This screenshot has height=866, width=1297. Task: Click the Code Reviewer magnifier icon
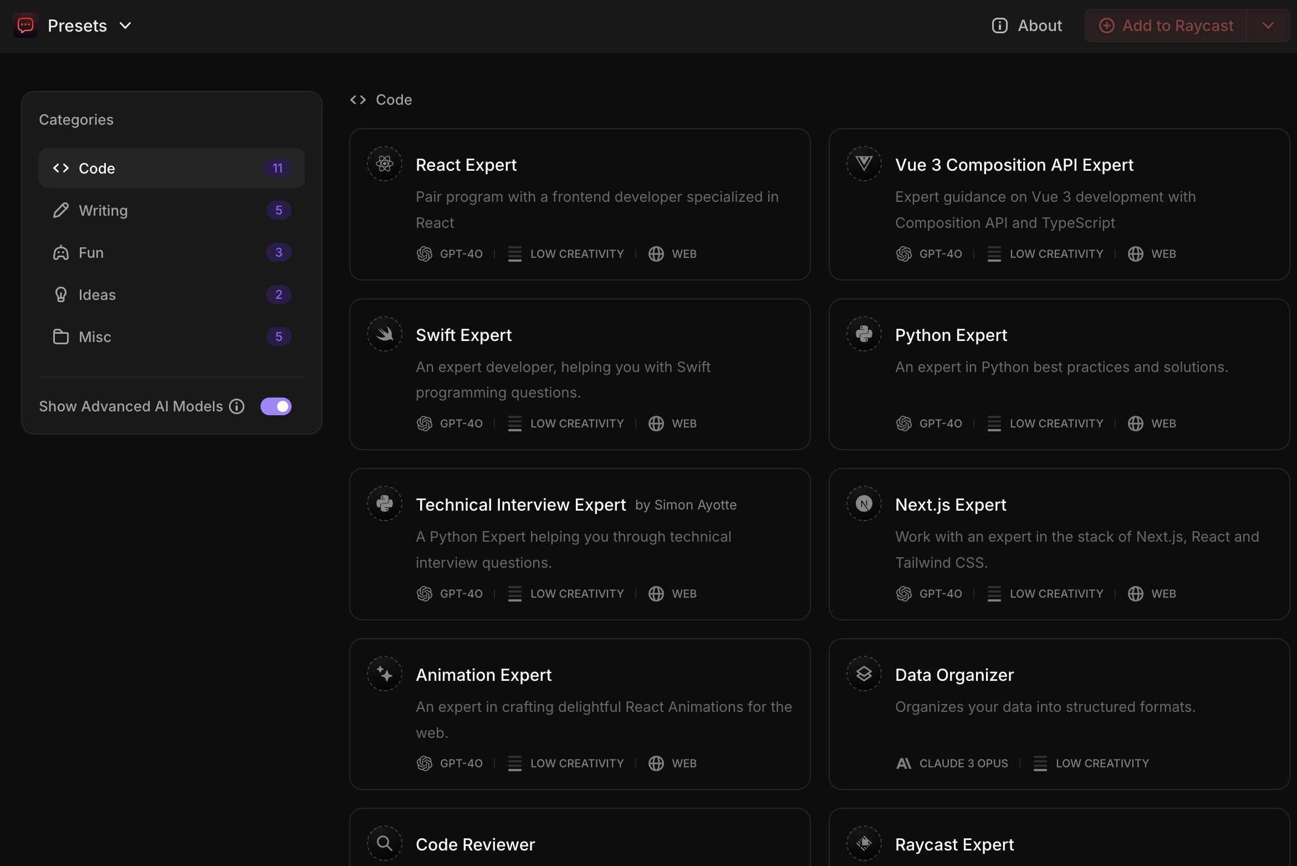[x=384, y=843]
